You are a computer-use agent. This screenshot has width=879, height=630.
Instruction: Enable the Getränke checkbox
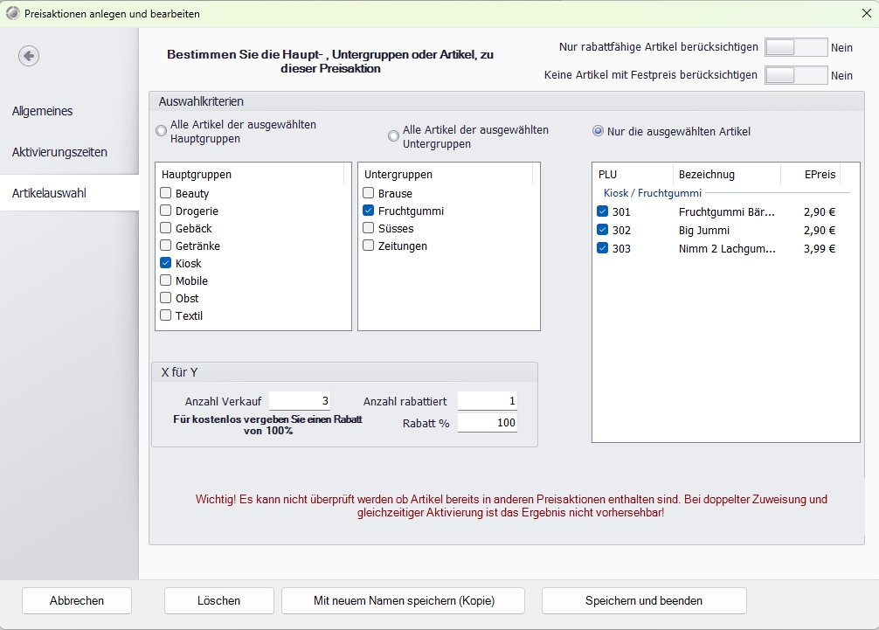(x=165, y=246)
